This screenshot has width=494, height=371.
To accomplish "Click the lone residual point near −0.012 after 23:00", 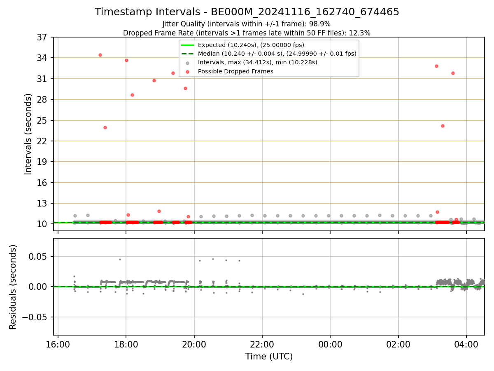I will [303, 294].
